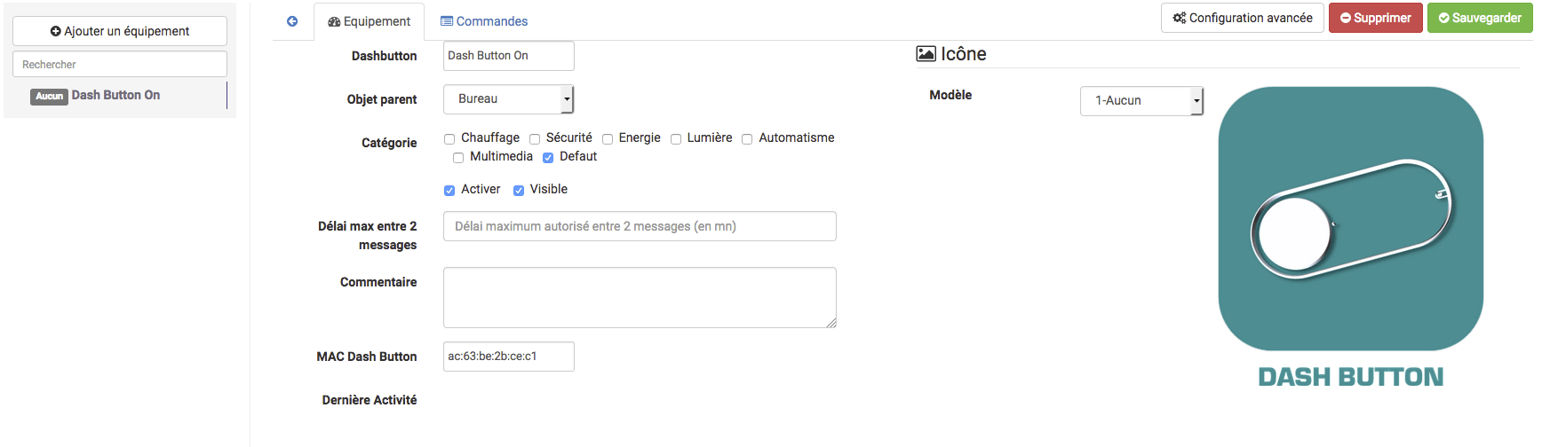Screen dimensions: 1542x447
Task: Click the checkmark icon on Sauvegarder
Action: [1444, 18]
